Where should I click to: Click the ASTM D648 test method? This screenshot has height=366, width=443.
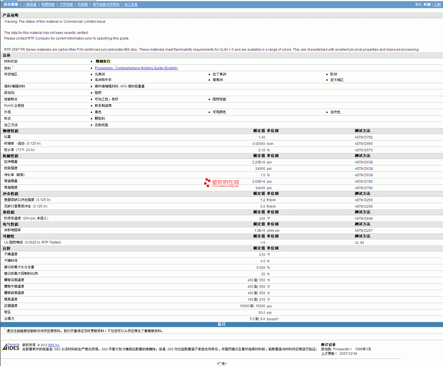[363, 219]
